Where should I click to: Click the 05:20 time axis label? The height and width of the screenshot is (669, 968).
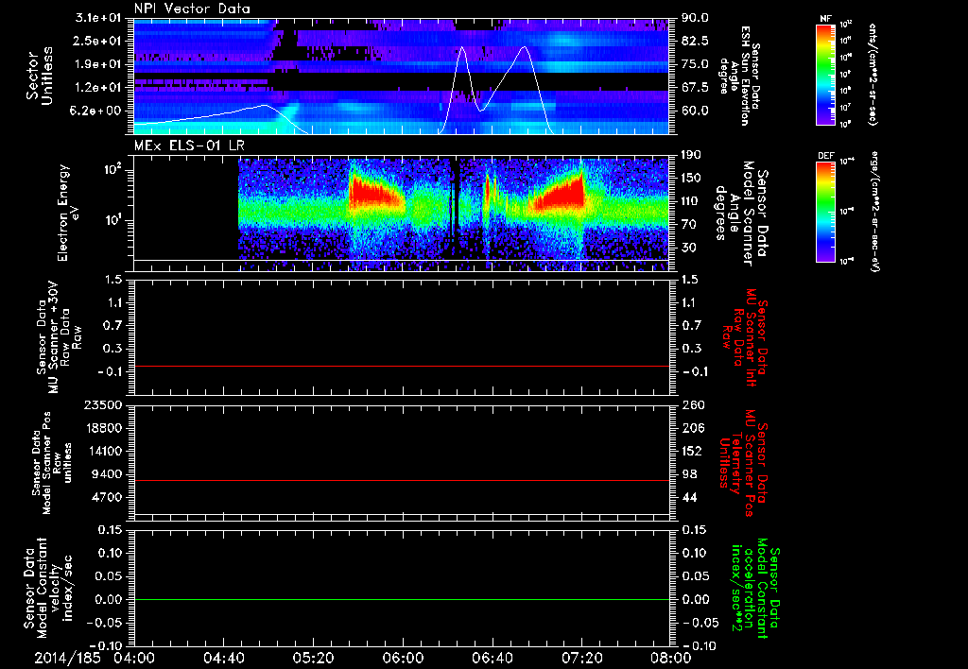pos(313,658)
